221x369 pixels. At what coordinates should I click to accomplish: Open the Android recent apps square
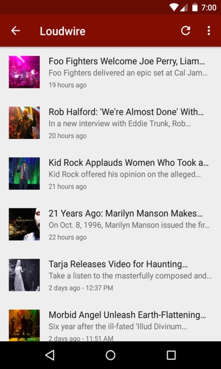tap(171, 355)
